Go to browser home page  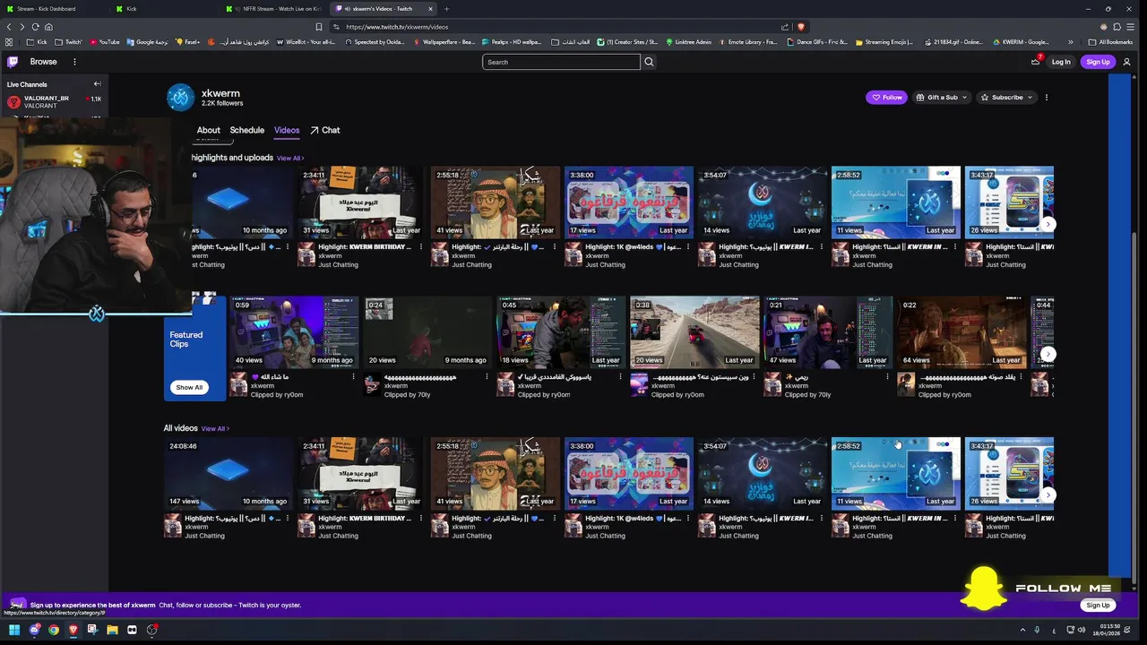48,27
